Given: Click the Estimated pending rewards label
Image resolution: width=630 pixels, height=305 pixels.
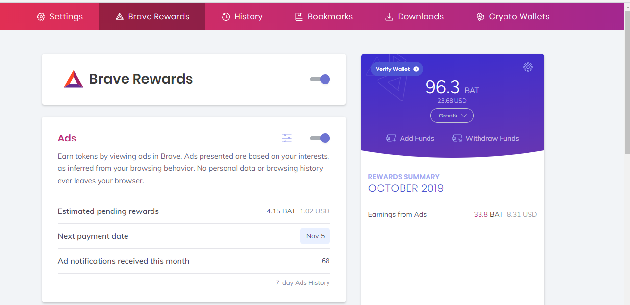Looking at the screenshot, I should click(x=108, y=211).
